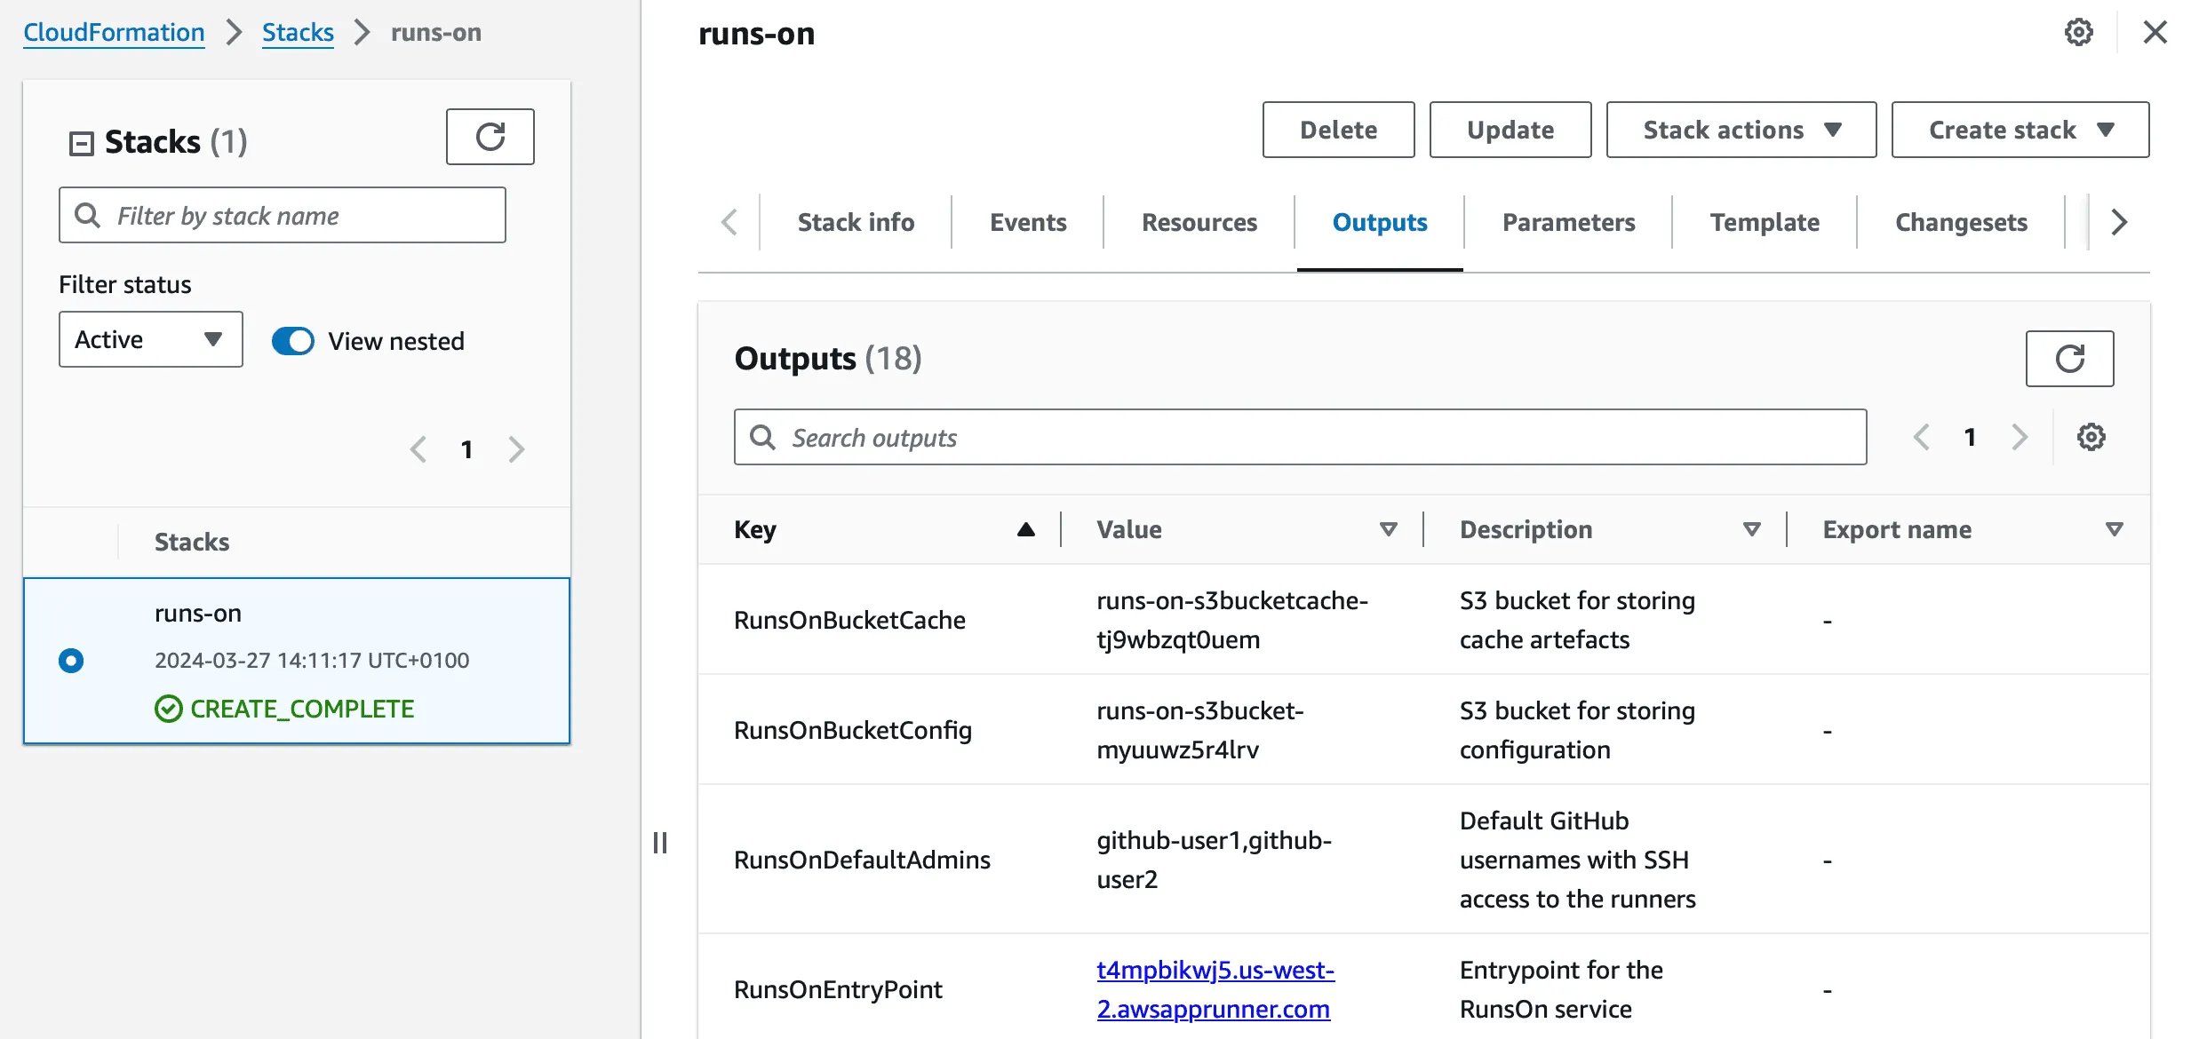Refresh the Stacks list
Image resolution: width=2191 pixels, height=1039 pixels.
point(490,137)
